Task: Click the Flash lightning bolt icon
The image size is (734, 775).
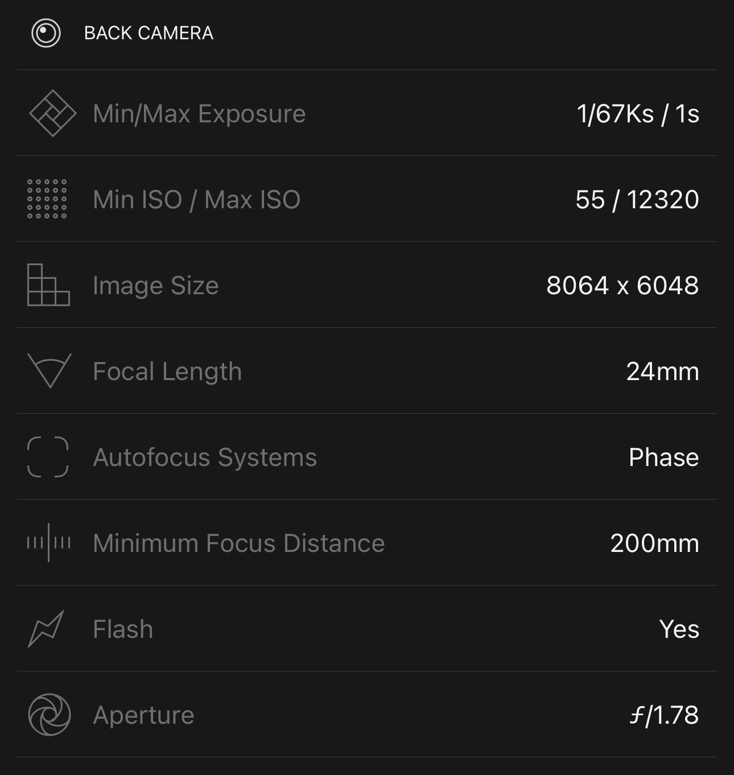Action: pos(46,629)
